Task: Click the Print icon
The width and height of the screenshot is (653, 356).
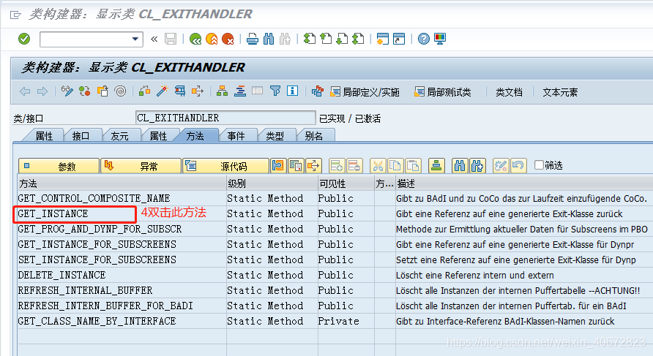Action: (253, 39)
